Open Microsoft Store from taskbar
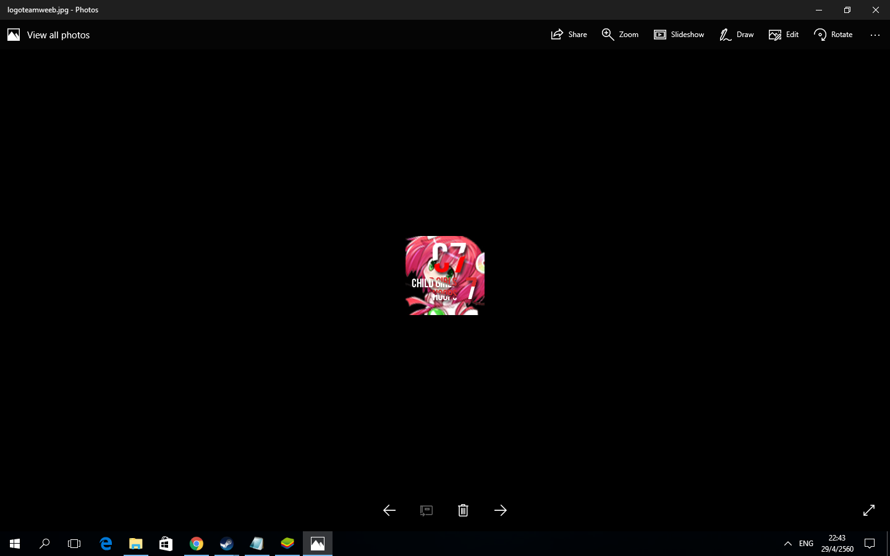The height and width of the screenshot is (556, 890). [x=166, y=544]
